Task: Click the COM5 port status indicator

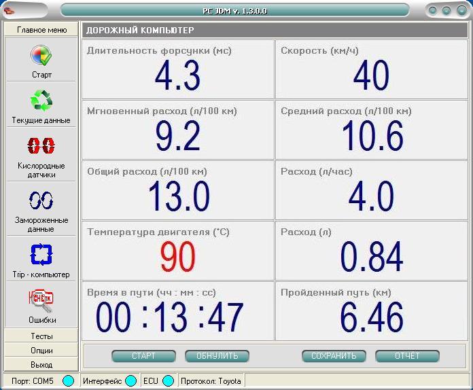Action: [68, 380]
